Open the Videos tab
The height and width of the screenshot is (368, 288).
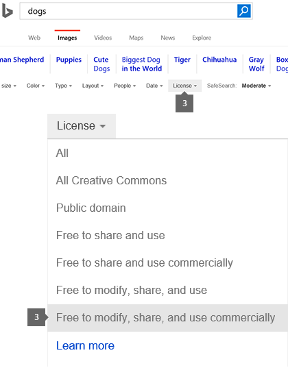coord(103,38)
